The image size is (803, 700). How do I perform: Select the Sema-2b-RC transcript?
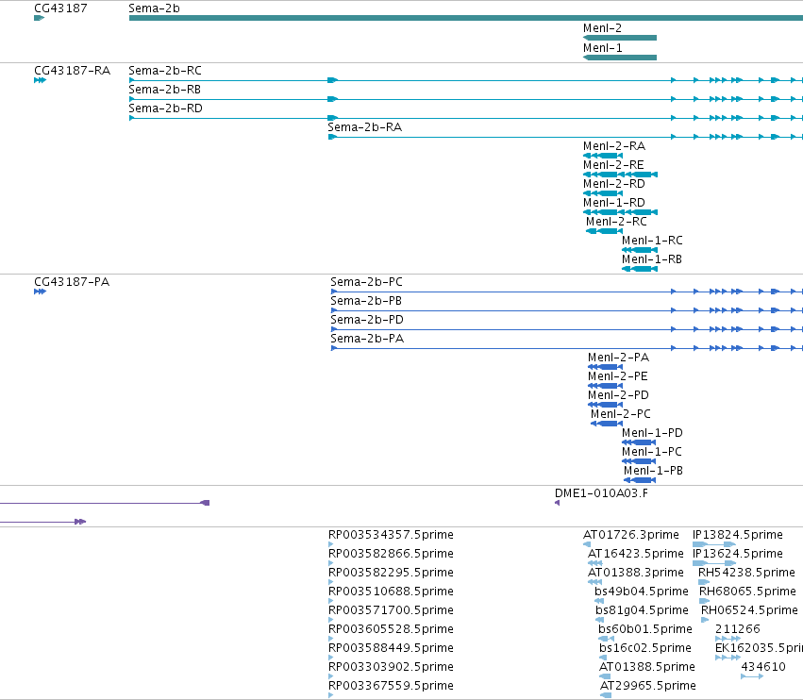pos(466,80)
